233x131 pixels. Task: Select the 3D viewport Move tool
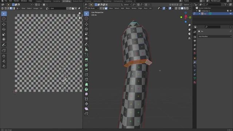[x=87, y=24]
